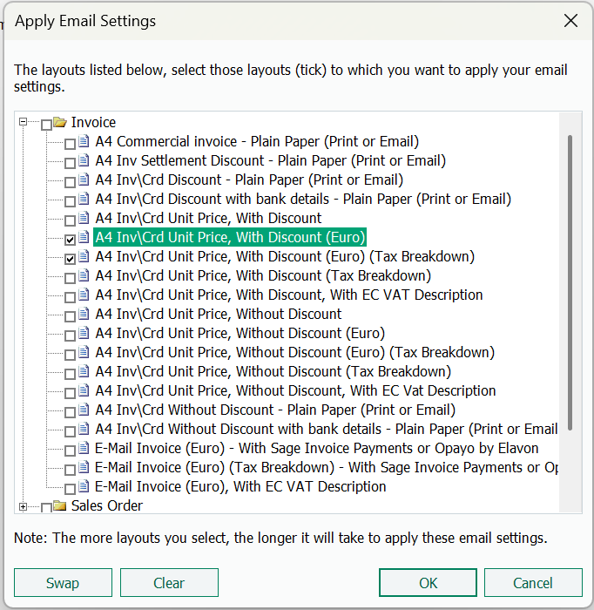Tick checkbox for With Discount, With EC VAT Description

pos(70,297)
